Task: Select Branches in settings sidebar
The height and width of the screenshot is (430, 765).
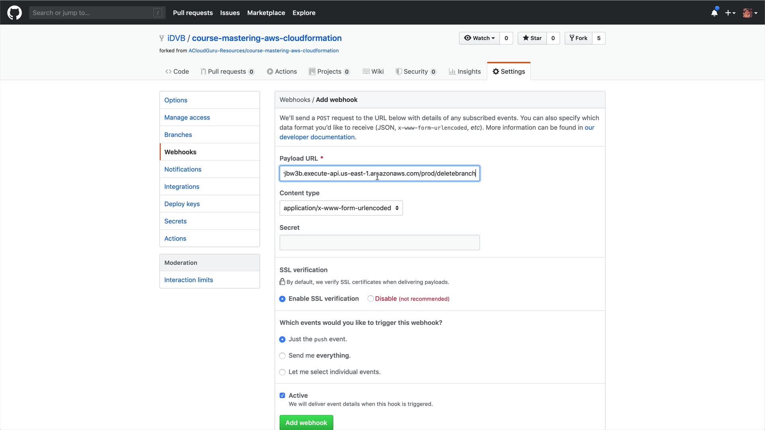Action: pyautogui.click(x=178, y=135)
